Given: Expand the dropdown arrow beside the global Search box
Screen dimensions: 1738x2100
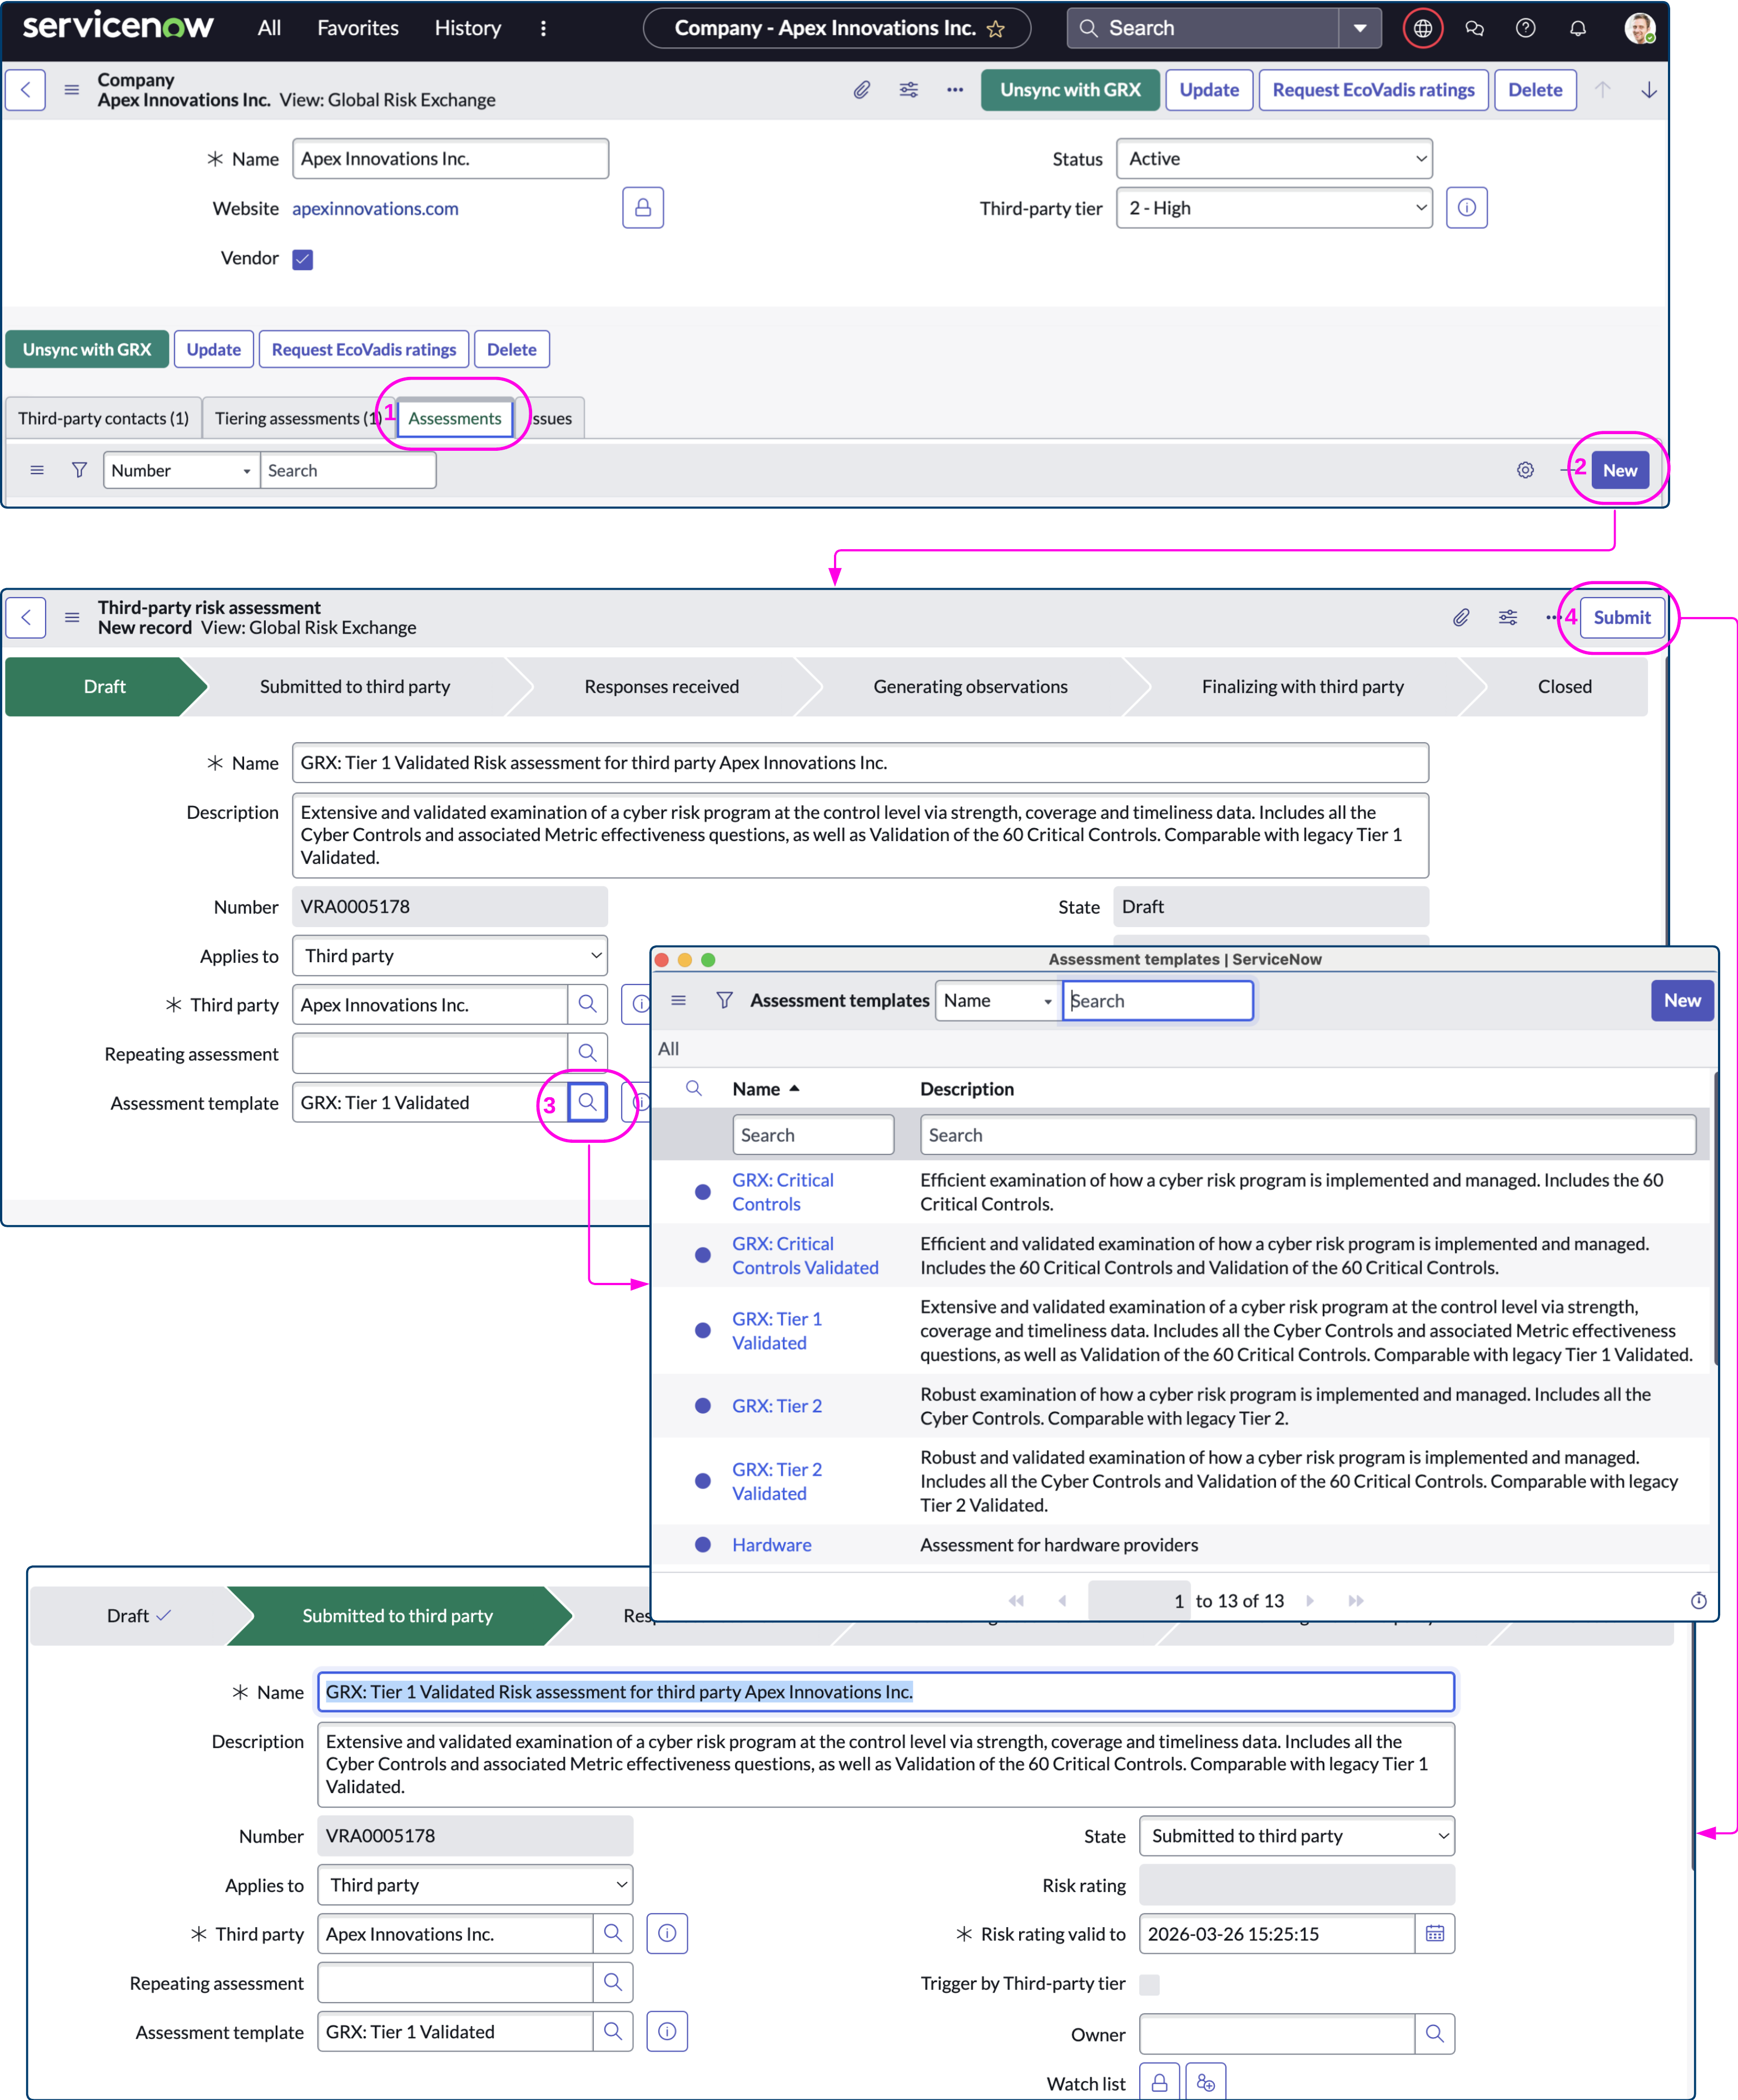Looking at the screenshot, I should click(x=1360, y=28).
